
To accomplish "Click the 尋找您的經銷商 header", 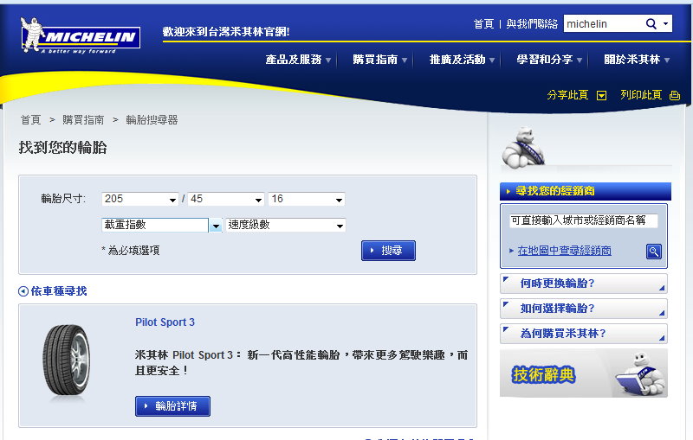I will (x=586, y=191).
